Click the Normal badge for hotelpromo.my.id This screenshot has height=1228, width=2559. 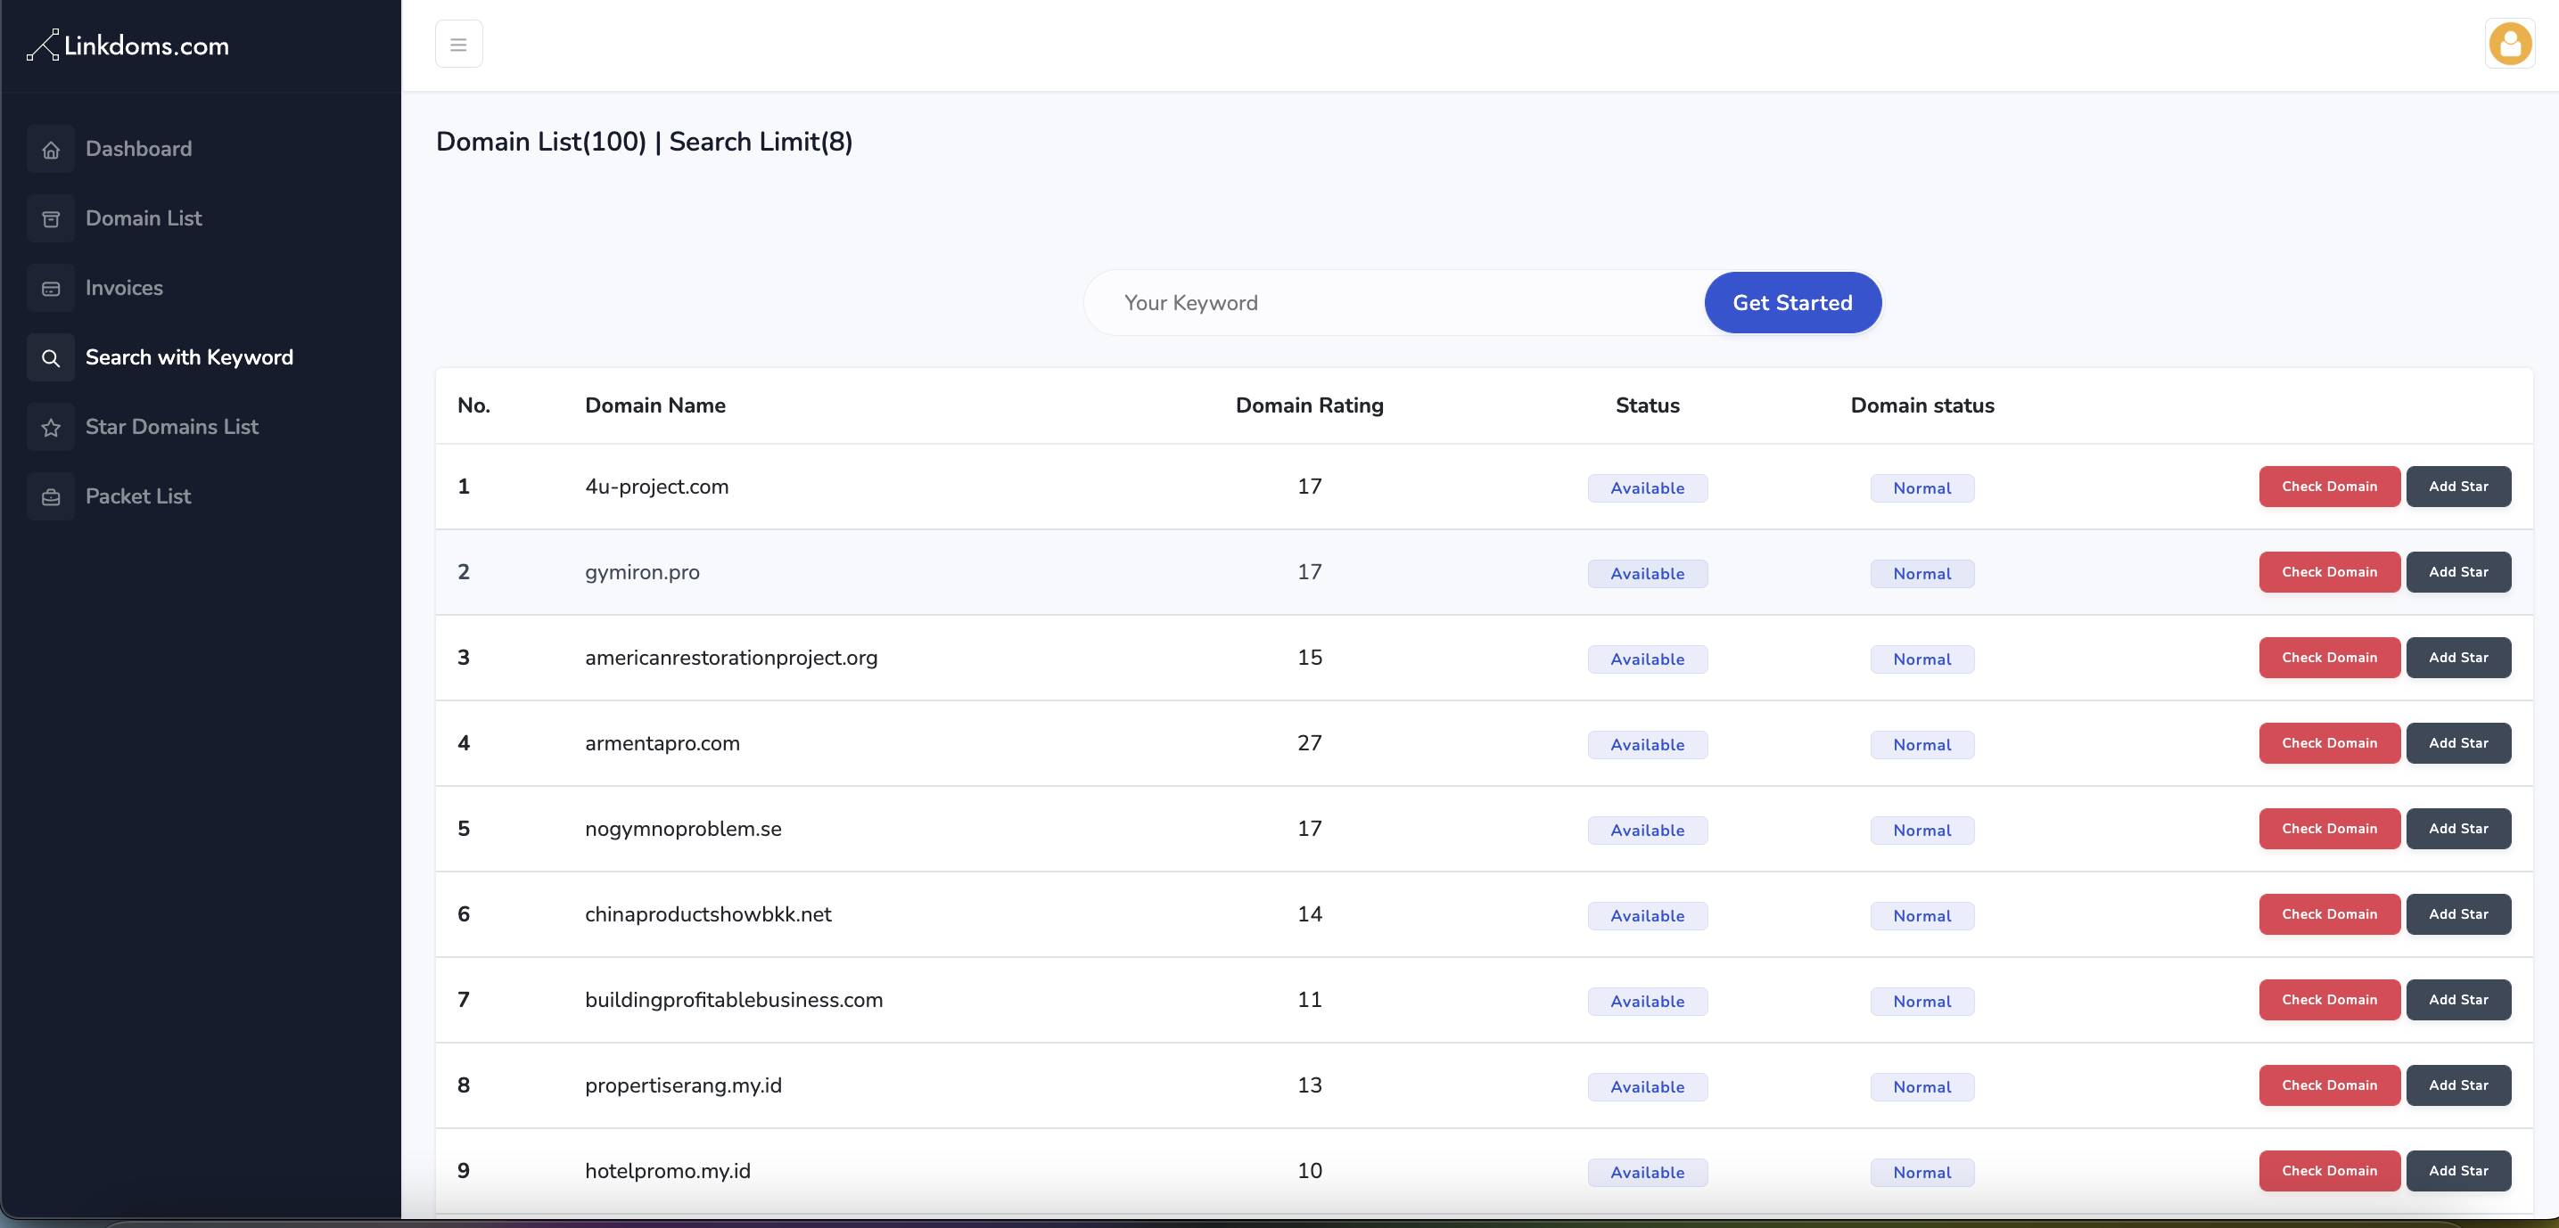[x=1922, y=1173]
